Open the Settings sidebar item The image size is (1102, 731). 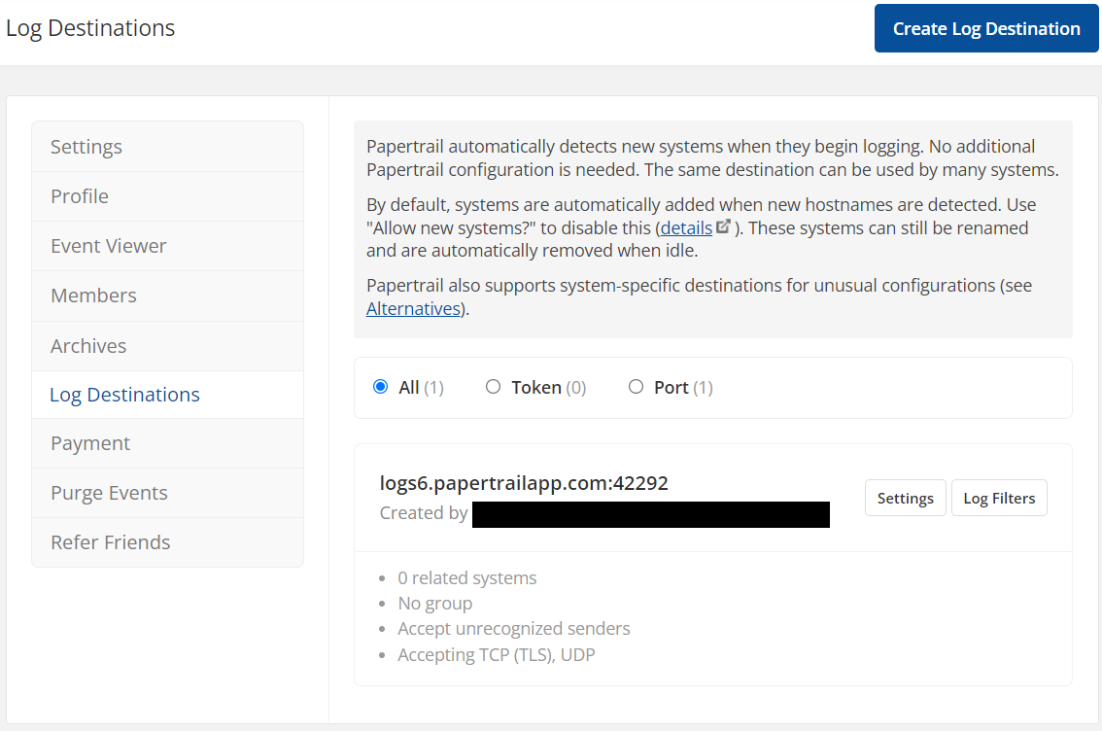167,147
